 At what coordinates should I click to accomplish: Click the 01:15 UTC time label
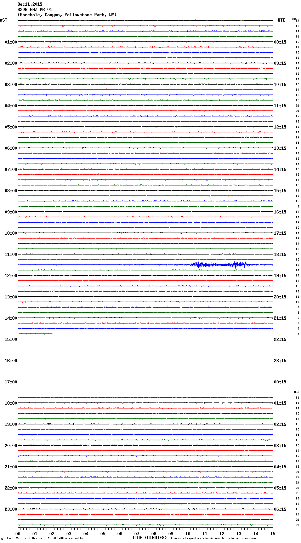[x=280, y=403]
